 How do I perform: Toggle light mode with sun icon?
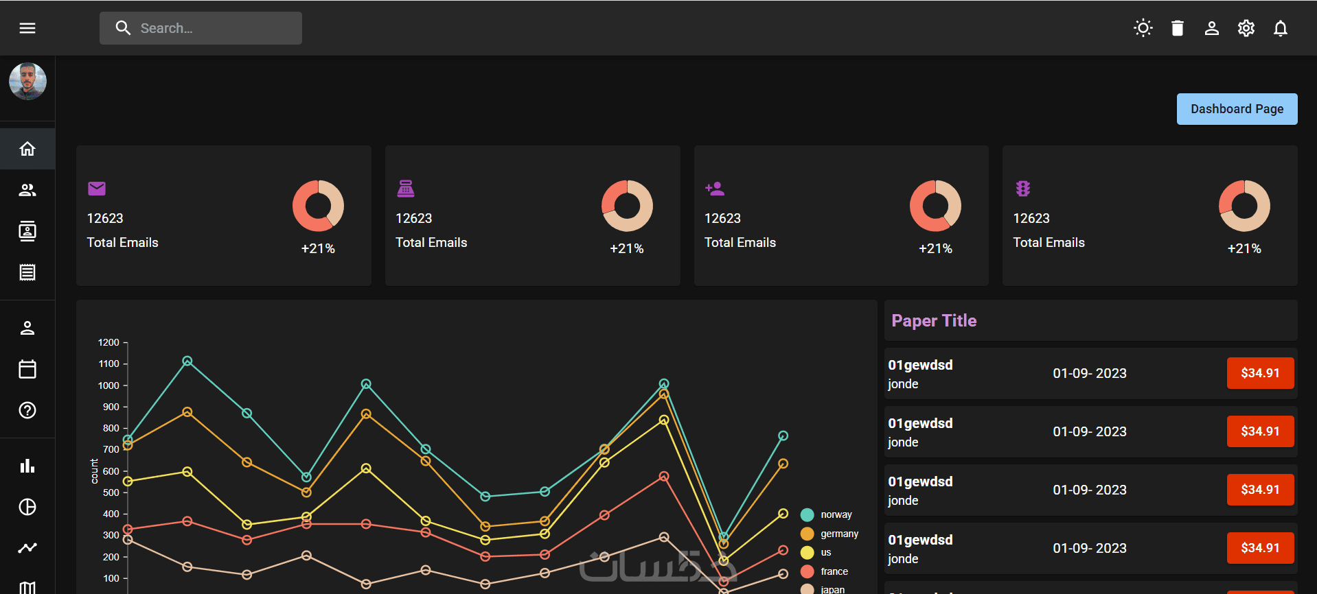pos(1143,28)
